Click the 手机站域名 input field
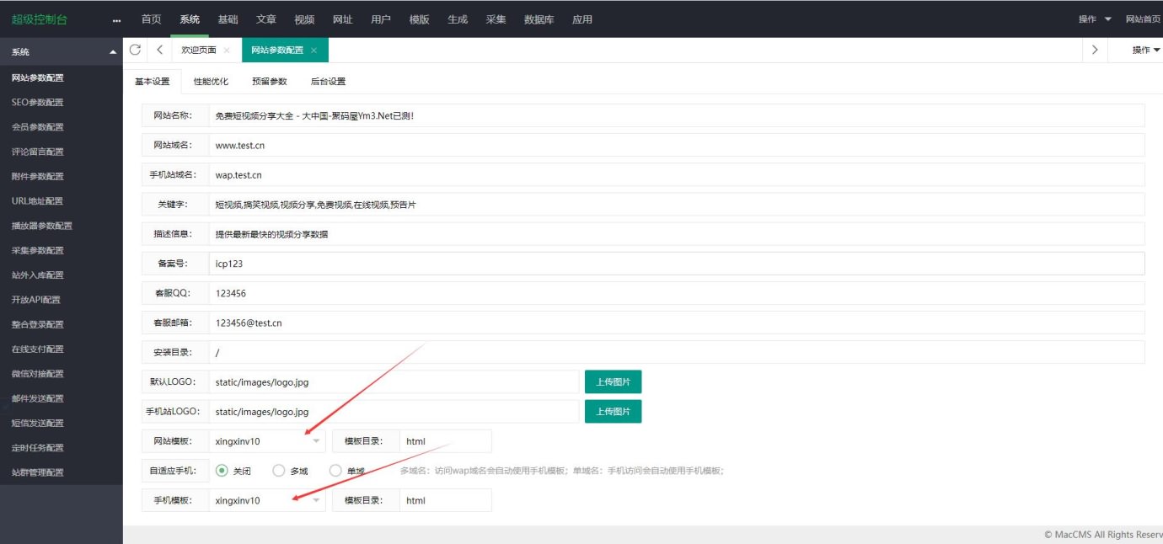The image size is (1163, 544). click(x=677, y=175)
